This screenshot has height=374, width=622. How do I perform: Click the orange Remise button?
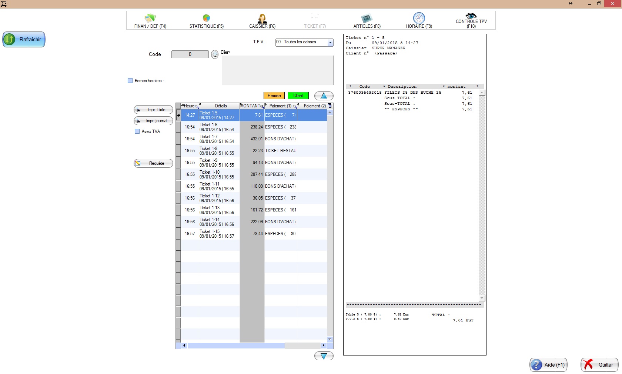274,96
